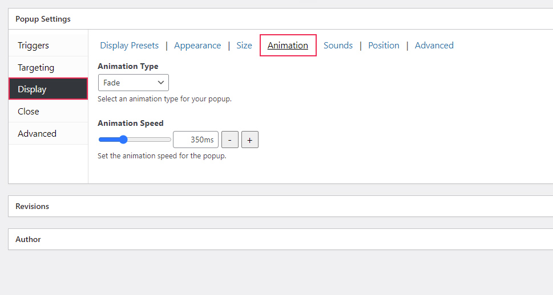Switch to the Position sub-tab

(384, 46)
